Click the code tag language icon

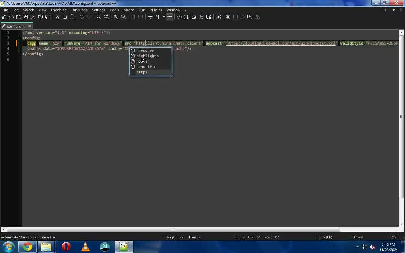tap(179, 17)
